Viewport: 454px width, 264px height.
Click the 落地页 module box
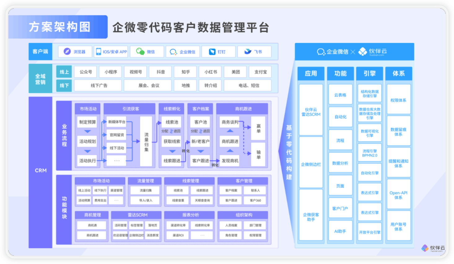pos(152,225)
